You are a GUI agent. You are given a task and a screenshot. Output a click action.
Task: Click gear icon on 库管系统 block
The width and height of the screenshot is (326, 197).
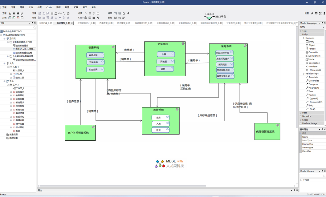177,109
